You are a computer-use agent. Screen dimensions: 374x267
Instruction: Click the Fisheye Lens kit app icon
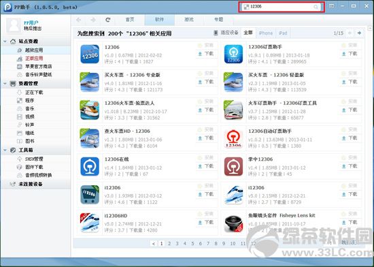click(233, 223)
